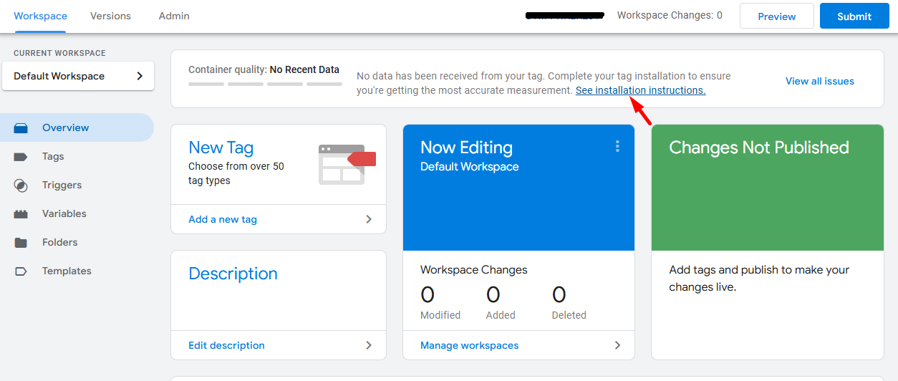
Task: Open the See installation instructions link
Action: [x=640, y=90]
